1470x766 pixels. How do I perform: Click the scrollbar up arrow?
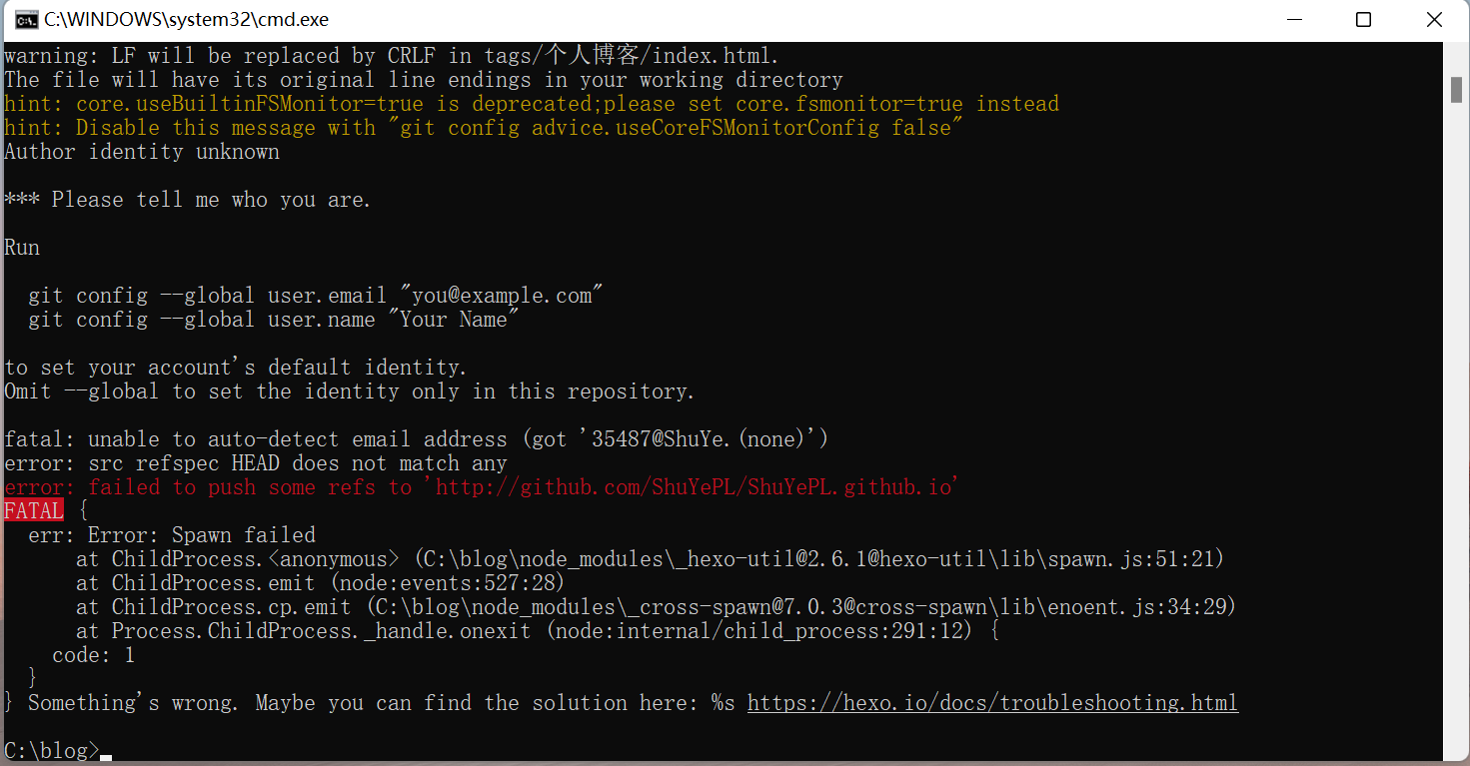click(1457, 56)
